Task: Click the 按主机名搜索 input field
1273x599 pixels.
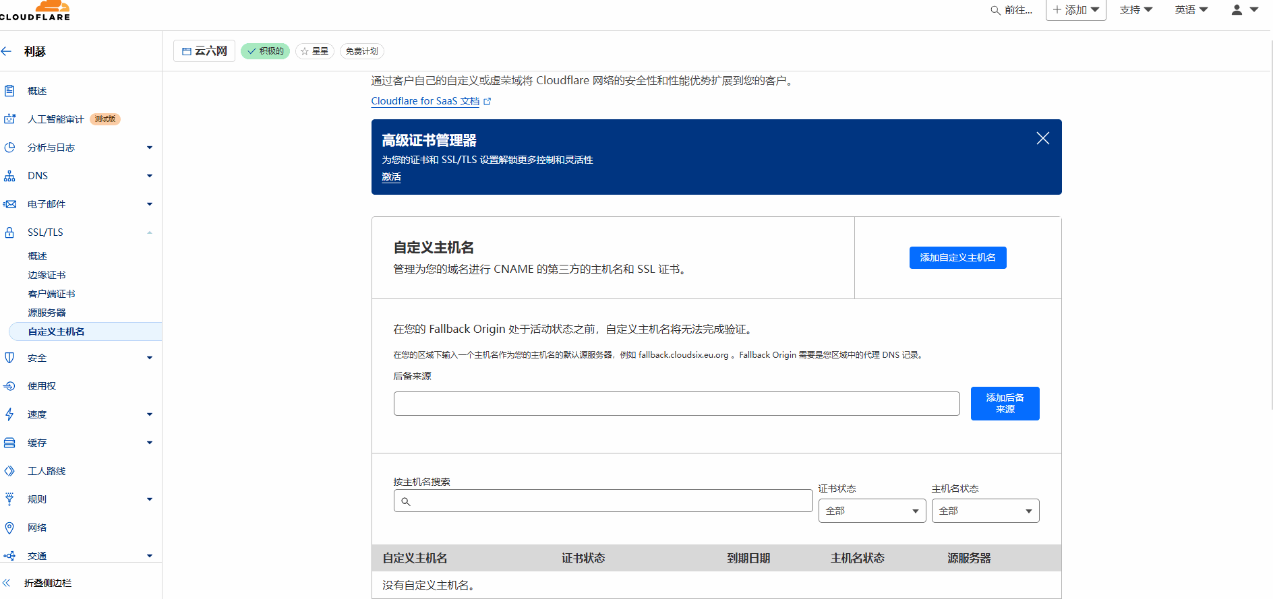Action: click(x=603, y=501)
